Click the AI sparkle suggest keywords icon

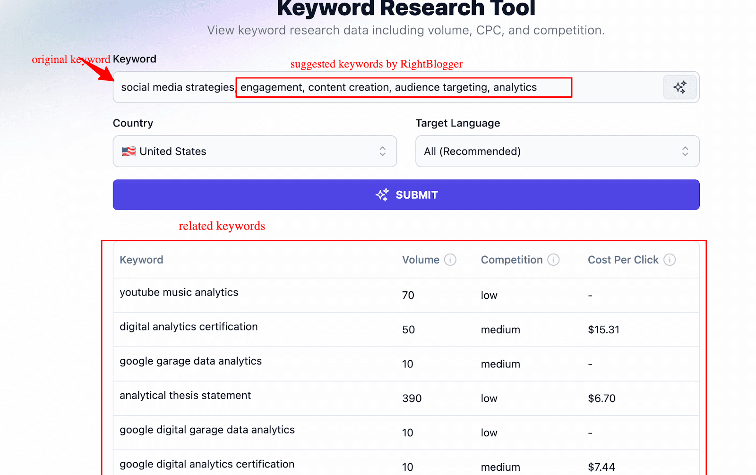(x=679, y=87)
